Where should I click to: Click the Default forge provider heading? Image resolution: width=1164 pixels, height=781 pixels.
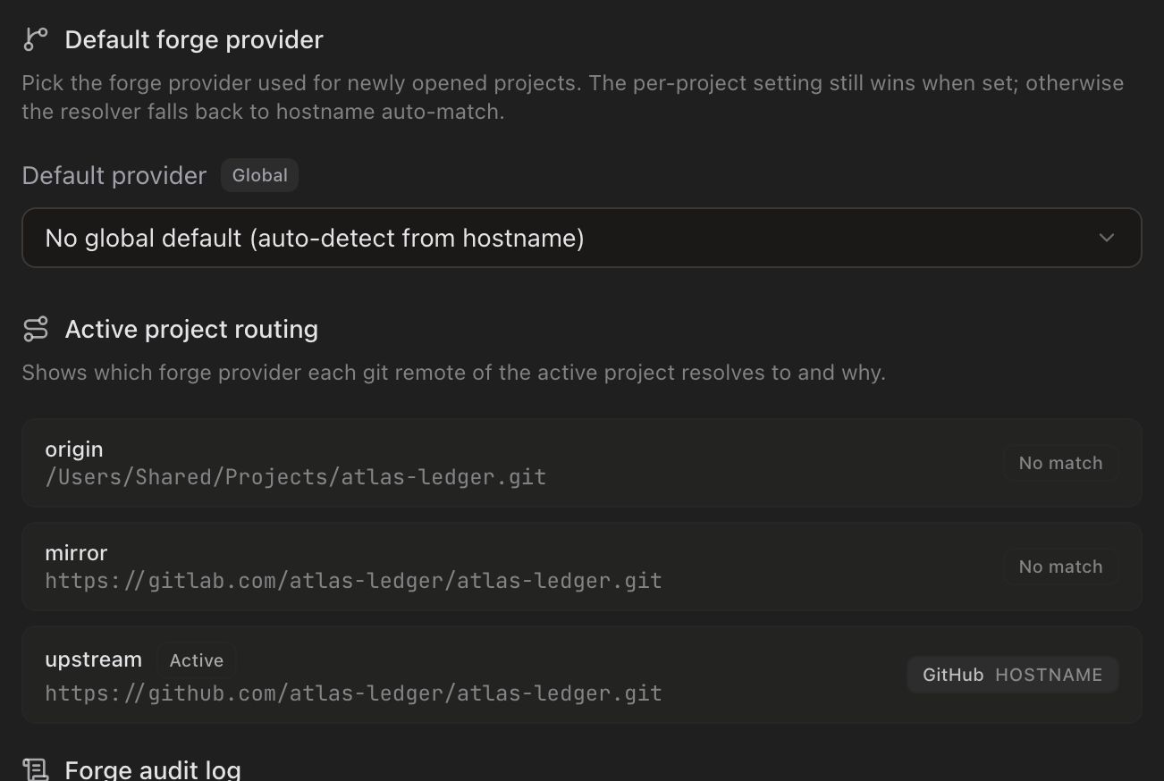(x=194, y=39)
